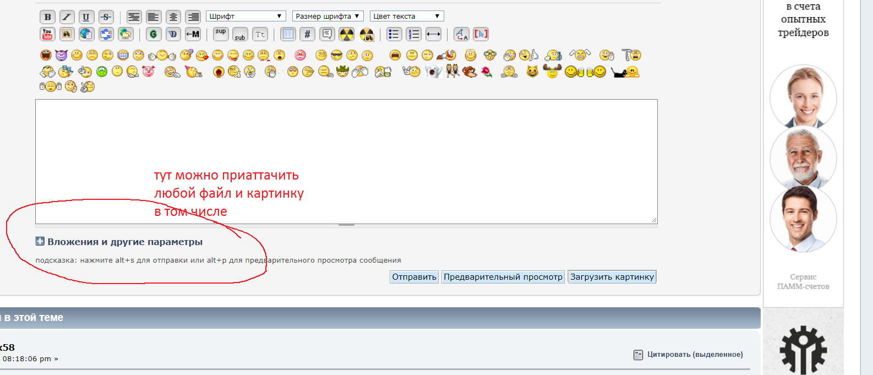The width and height of the screenshot is (873, 375).
Task: Open the Цвет текста dropdown
Action: point(407,16)
